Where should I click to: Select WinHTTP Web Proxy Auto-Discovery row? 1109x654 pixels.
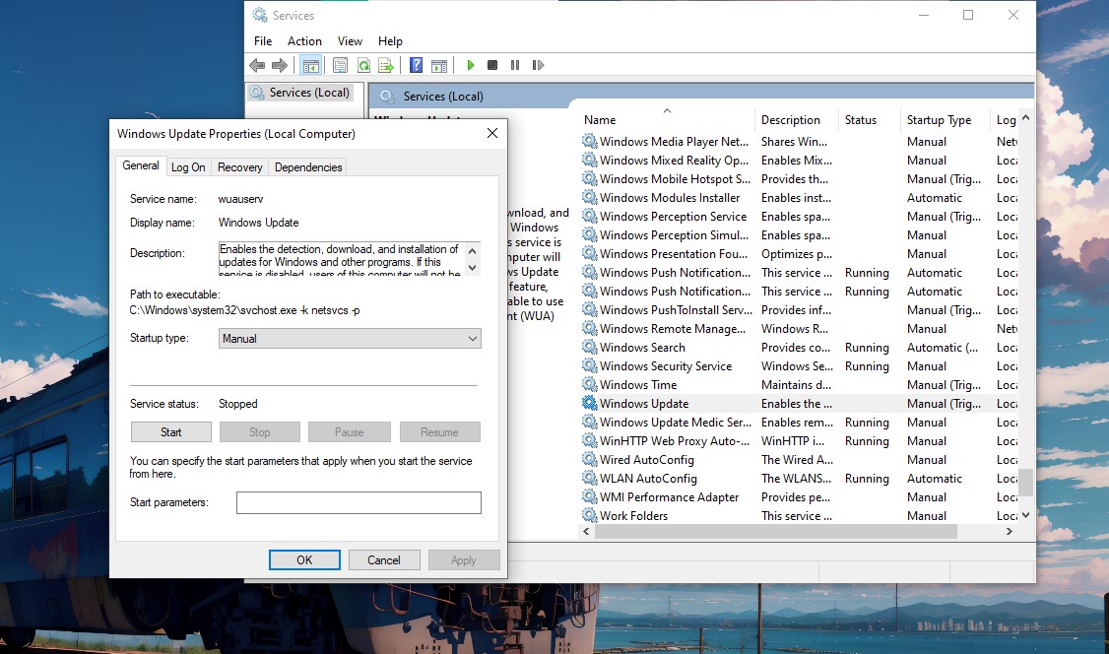pyautogui.click(x=799, y=441)
